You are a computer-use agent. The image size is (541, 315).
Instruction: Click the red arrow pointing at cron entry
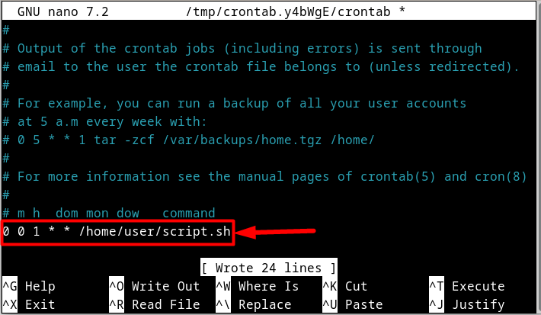tap(275, 232)
